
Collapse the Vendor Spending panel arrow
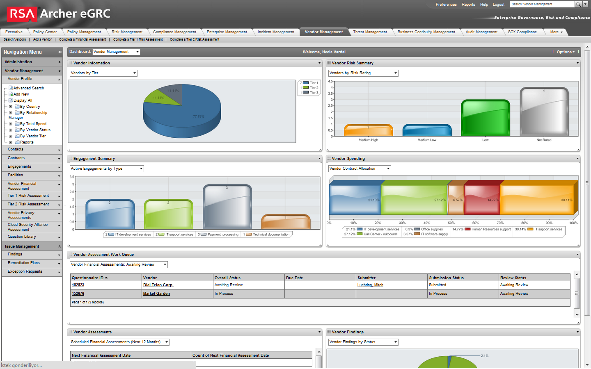(x=577, y=159)
